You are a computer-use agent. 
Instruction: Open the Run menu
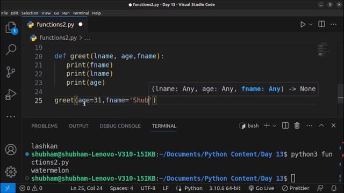point(66,13)
